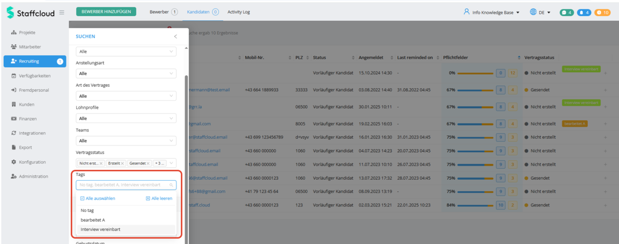Open the link ending 'staff.cloud'
The image size is (619, 244).
199,205
